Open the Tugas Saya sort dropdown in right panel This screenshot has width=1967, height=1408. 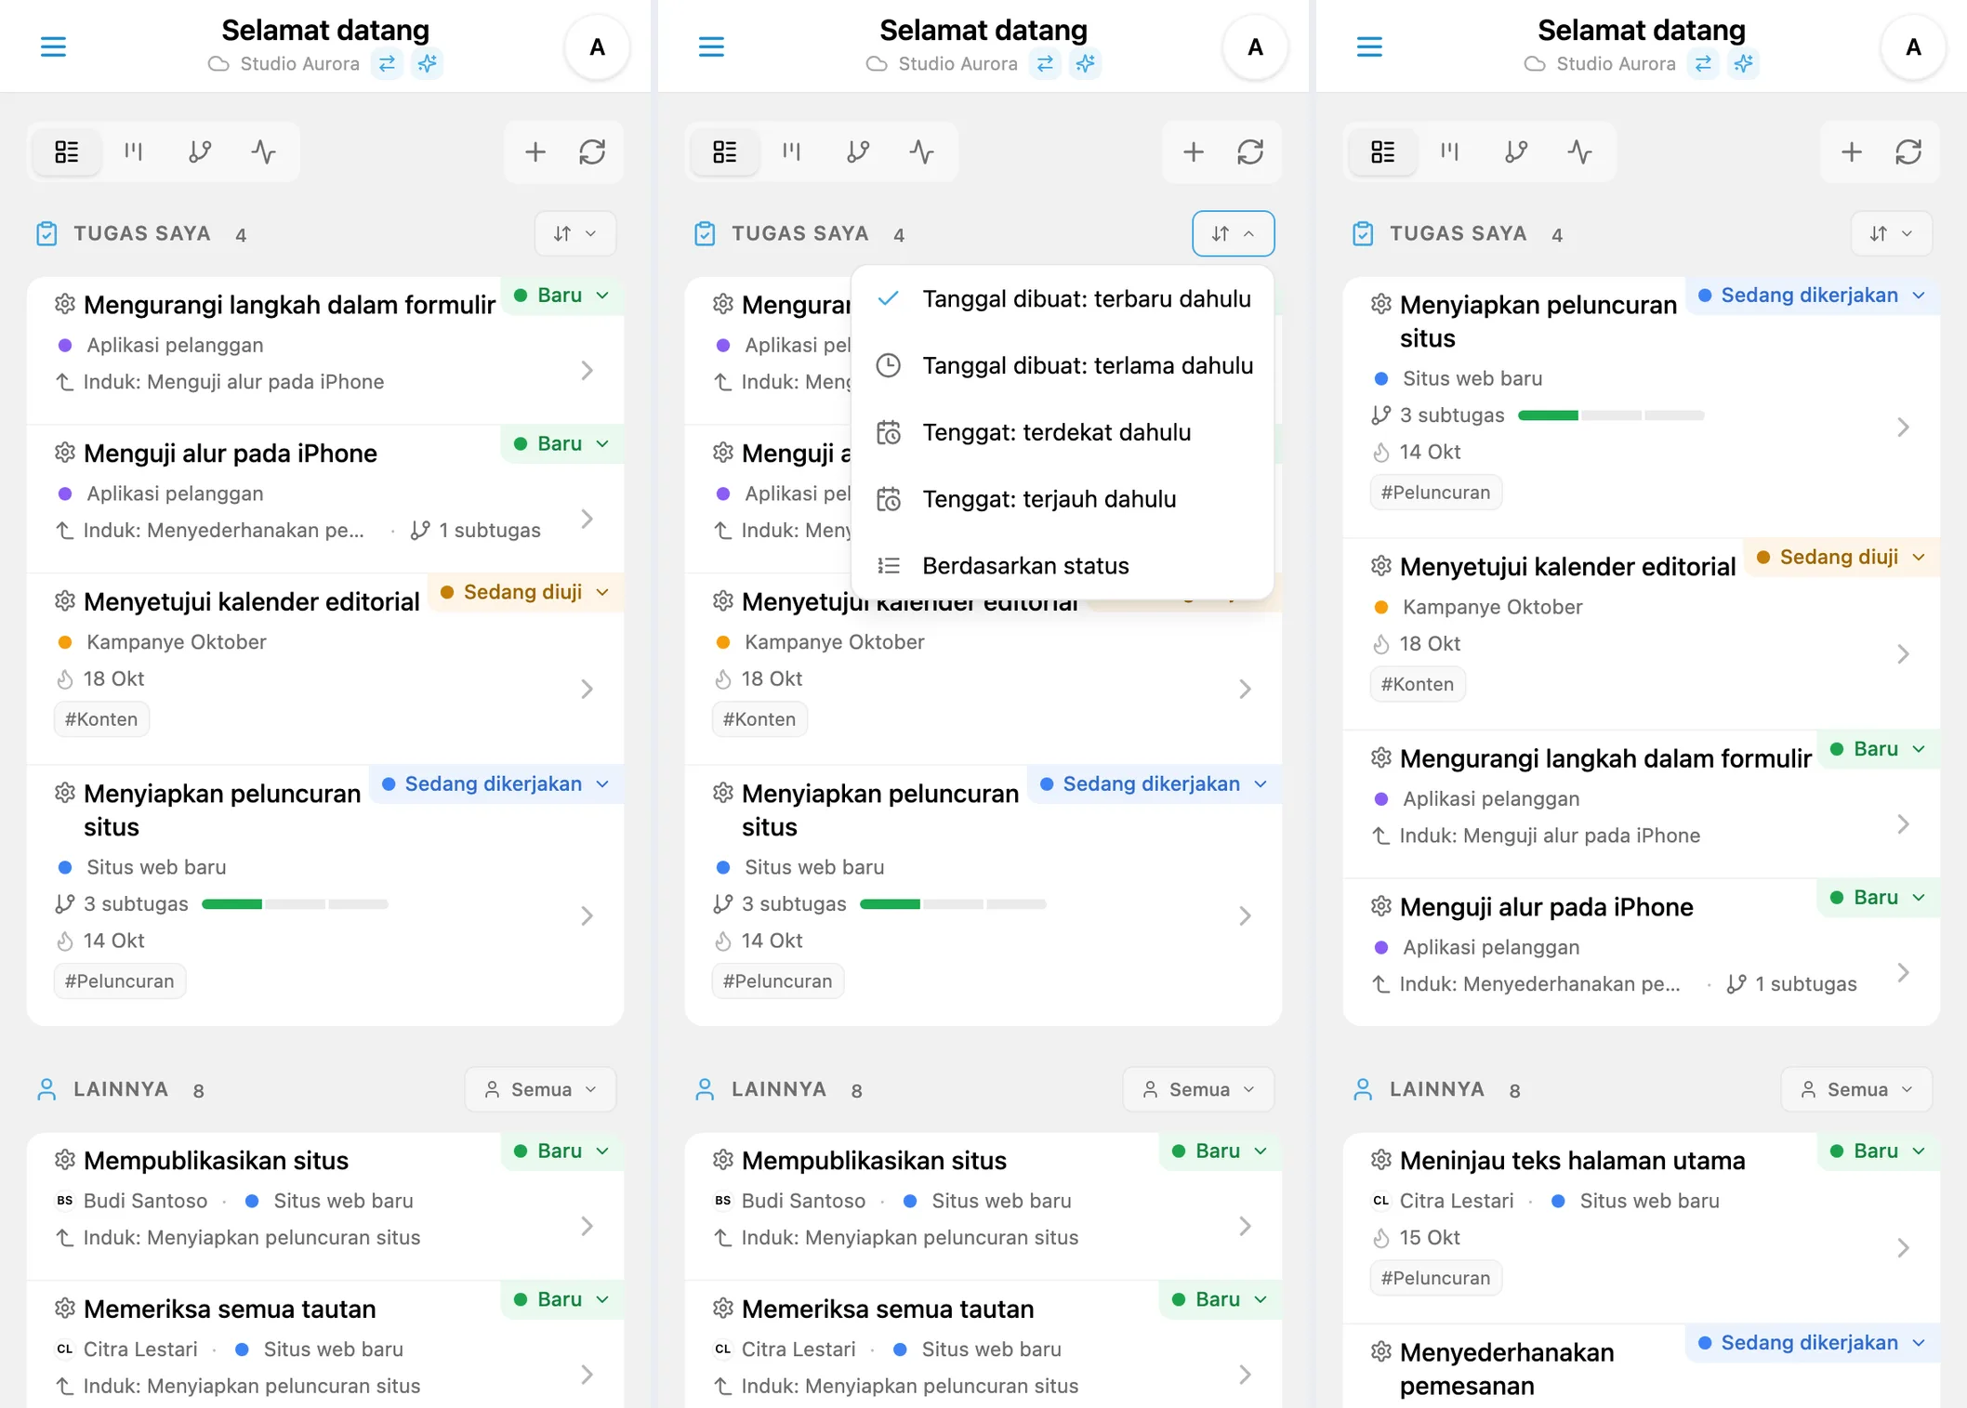pos(1892,233)
